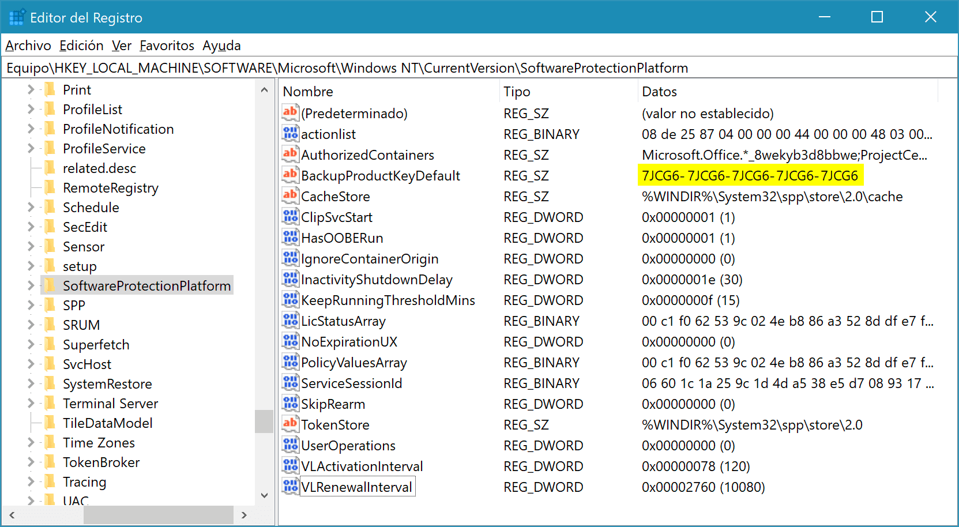
Task: Open the Ayuda menu
Action: [221, 46]
